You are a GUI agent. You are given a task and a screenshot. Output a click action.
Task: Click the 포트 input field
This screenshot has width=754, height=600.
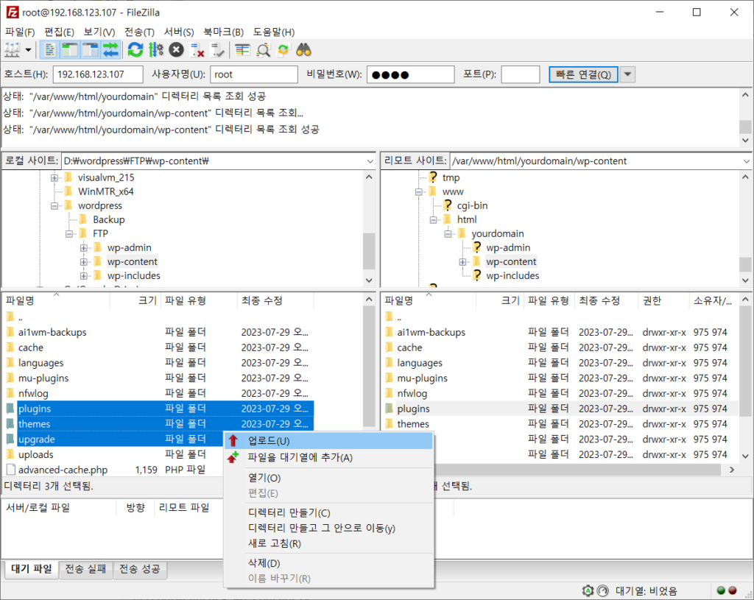click(521, 74)
